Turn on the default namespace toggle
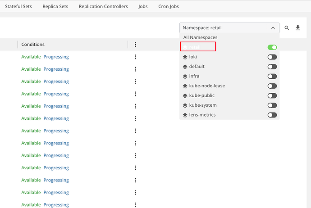This screenshot has height=208, width=311. point(272,67)
